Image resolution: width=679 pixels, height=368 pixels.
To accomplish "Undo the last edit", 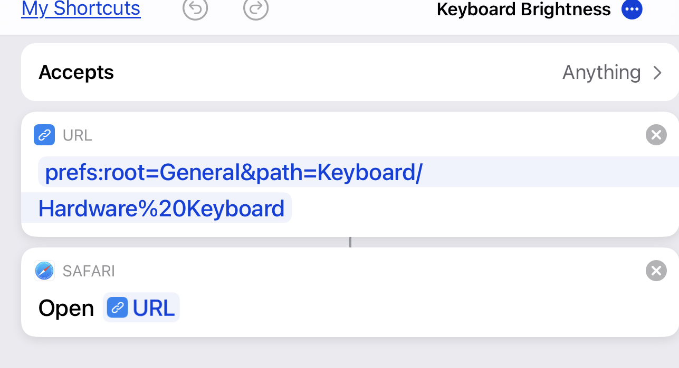I will point(195,9).
